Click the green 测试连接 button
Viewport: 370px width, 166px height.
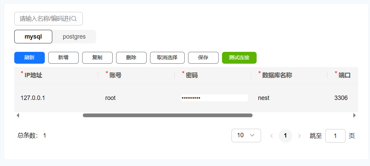(x=239, y=58)
